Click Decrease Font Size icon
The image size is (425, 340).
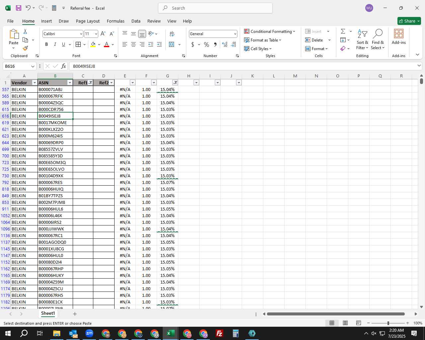pos(112,34)
